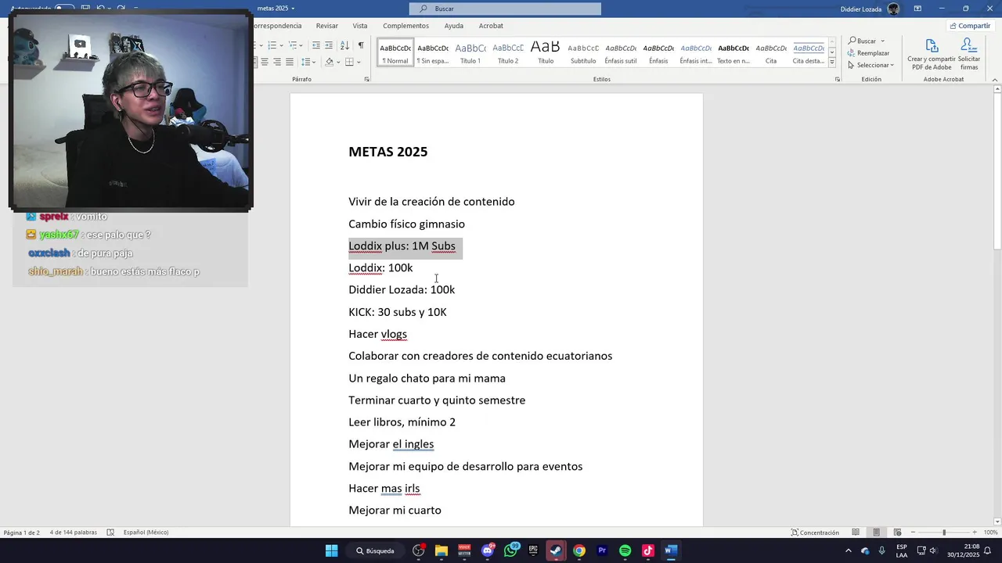Click the Buscar search box in title bar

tap(505, 9)
